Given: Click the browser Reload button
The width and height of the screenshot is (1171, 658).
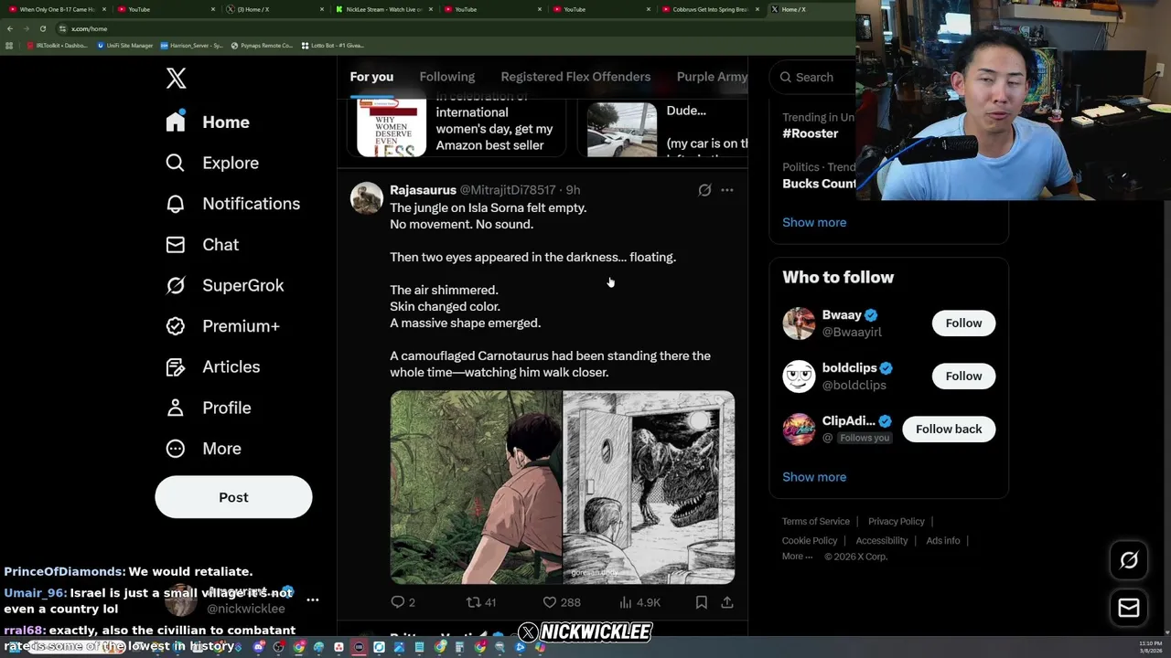Looking at the screenshot, I should 42,28.
